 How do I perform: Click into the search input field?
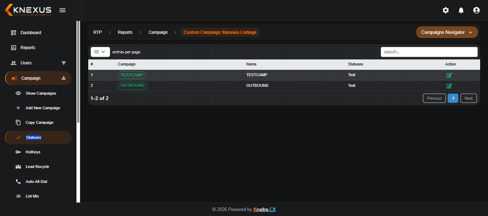429,52
